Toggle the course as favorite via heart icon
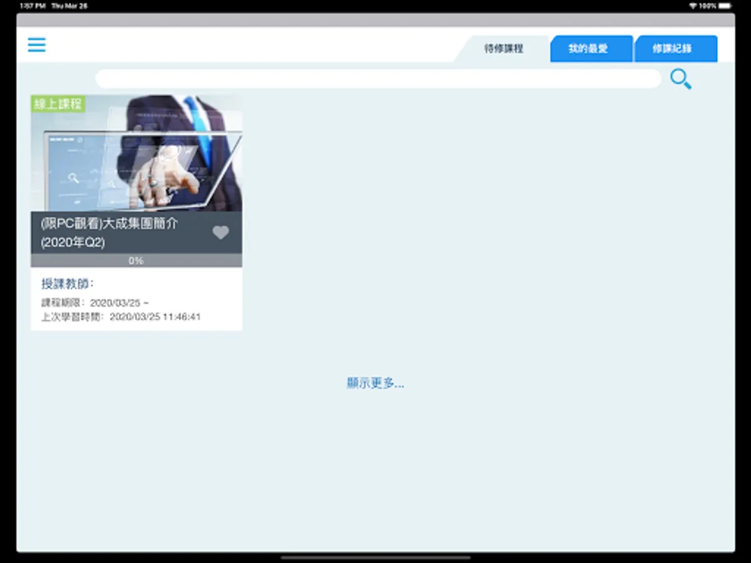The height and width of the screenshot is (563, 751). (221, 232)
